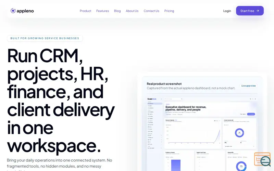Screen dimensions: 274x171
Task: Click the 'Run CRM, projects, HR' headline
Action: pyautogui.click(x=61, y=101)
